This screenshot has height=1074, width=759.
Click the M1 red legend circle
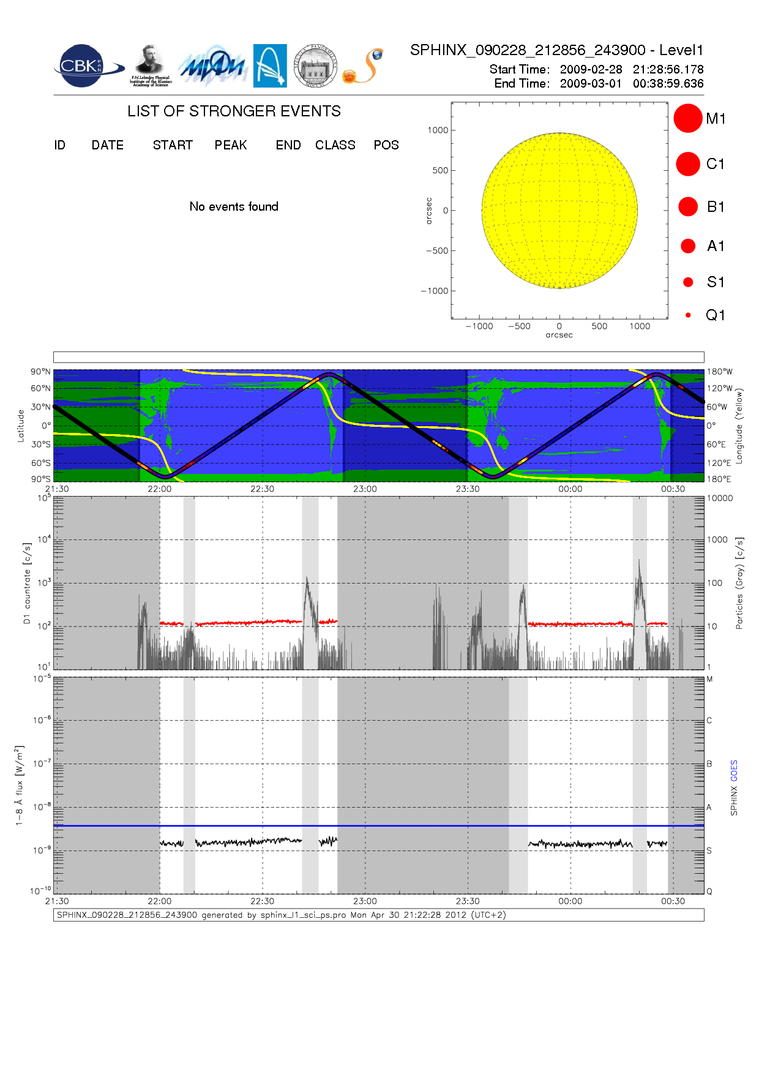pos(688,118)
